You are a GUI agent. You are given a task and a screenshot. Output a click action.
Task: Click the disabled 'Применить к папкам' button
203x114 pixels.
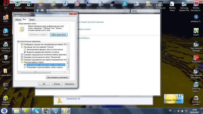coord(38,35)
